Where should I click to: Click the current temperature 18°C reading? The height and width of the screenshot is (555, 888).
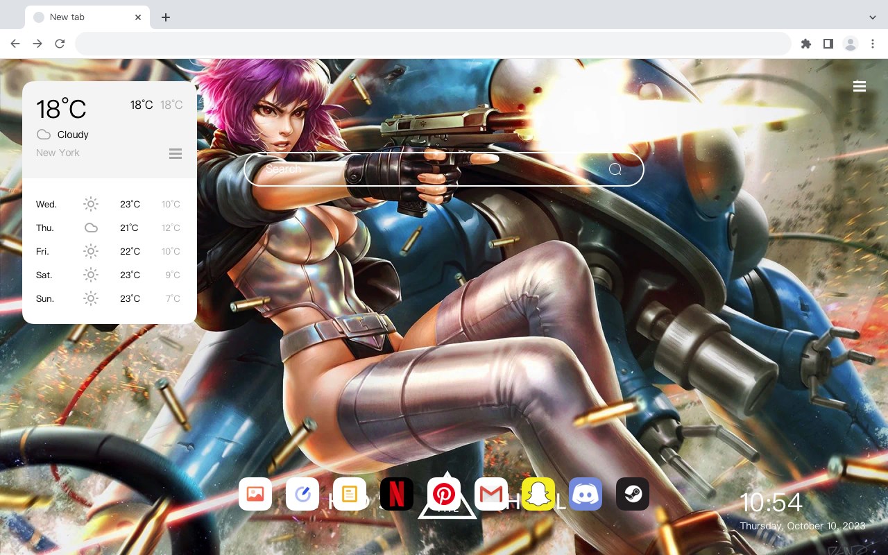coord(61,109)
